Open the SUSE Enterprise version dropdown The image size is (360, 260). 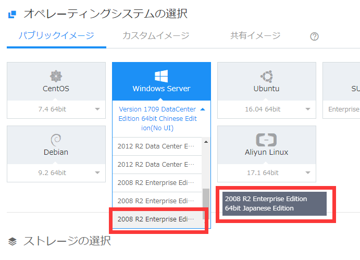point(341,109)
